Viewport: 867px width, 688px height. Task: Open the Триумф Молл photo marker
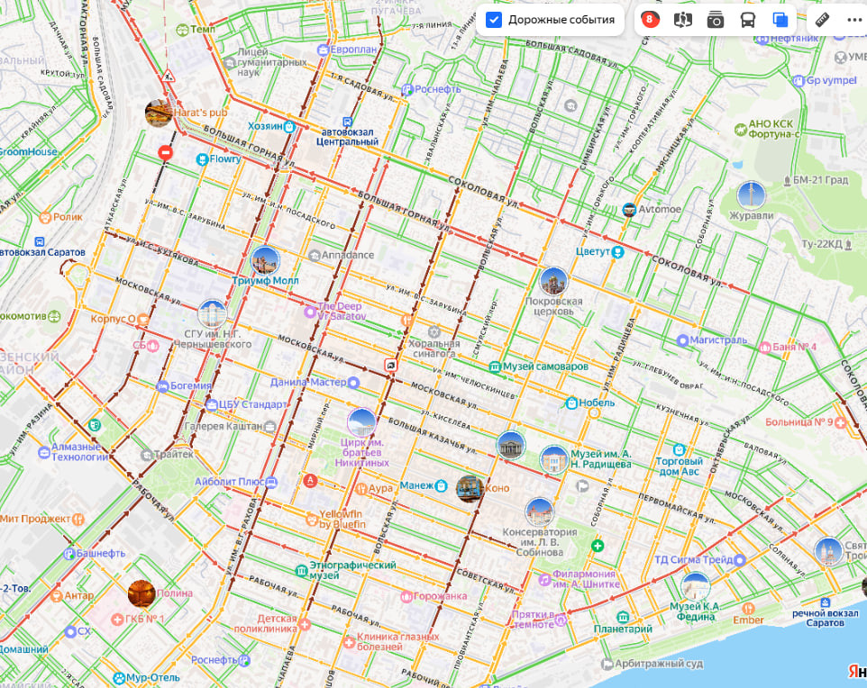[x=265, y=261]
